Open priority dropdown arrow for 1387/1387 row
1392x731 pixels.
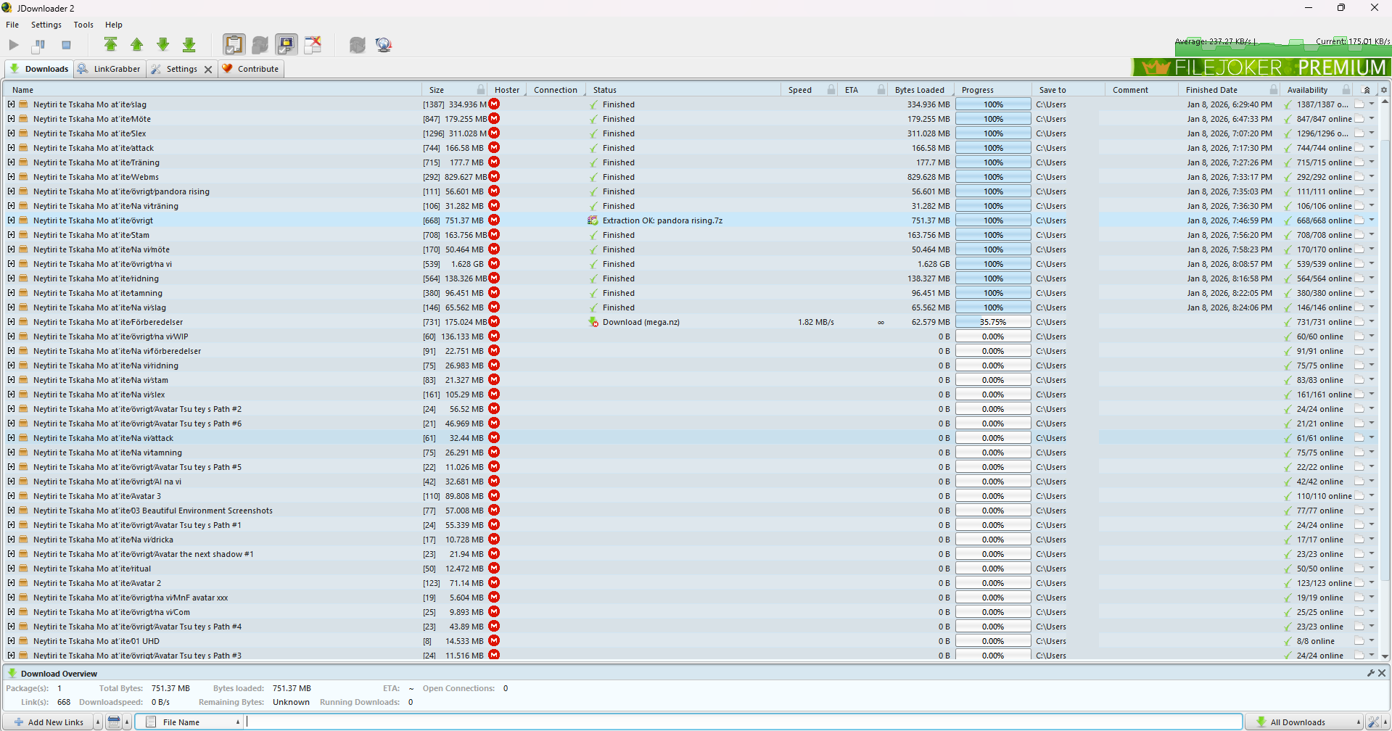point(1372,104)
